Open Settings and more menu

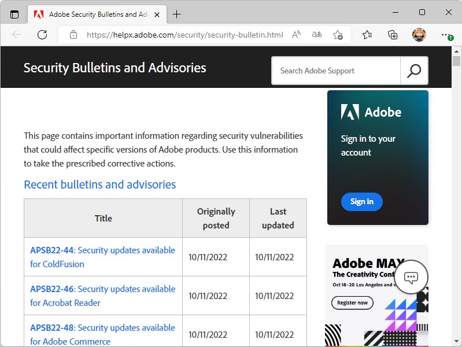(445, 35)
